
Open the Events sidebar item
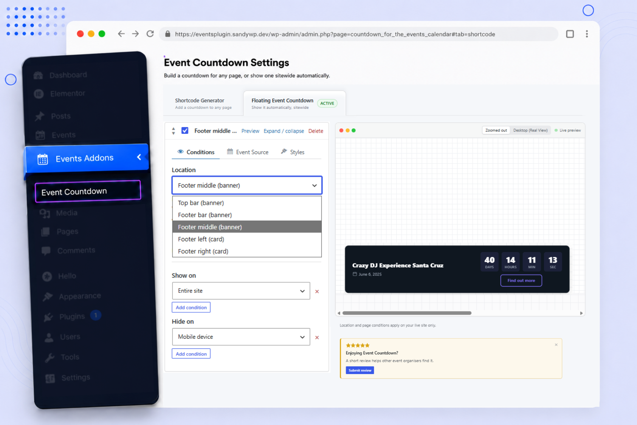[64, 135]
